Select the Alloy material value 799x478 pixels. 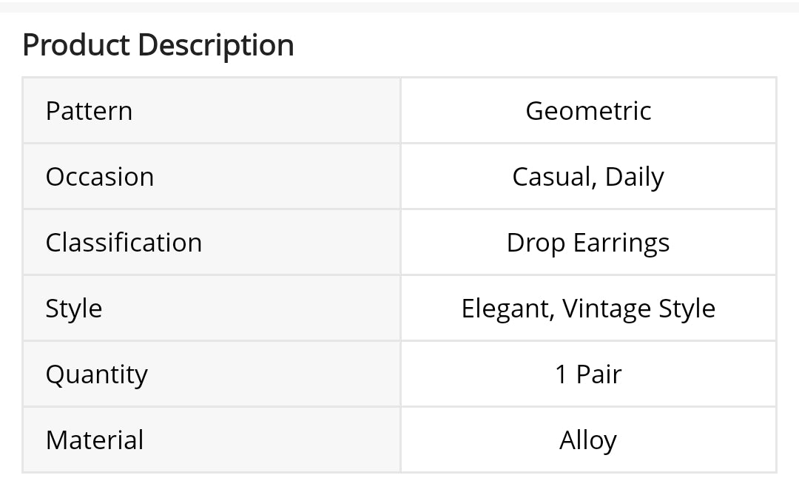pyautogui.click(x=588, y=440)
